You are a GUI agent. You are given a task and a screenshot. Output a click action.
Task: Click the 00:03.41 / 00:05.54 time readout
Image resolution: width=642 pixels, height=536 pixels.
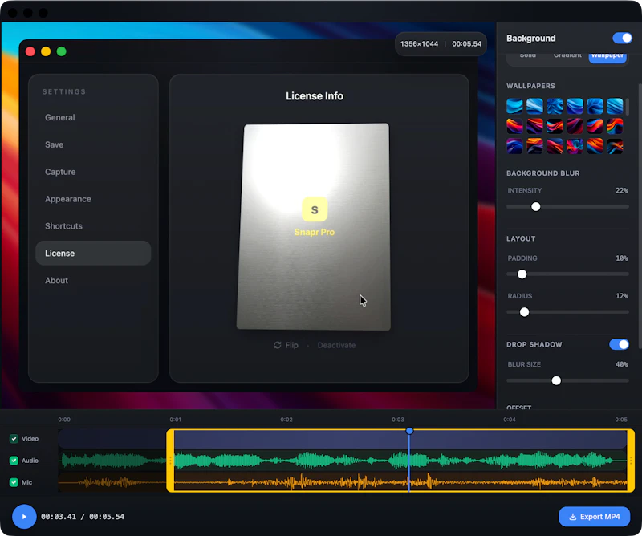(x=83, y=517)
